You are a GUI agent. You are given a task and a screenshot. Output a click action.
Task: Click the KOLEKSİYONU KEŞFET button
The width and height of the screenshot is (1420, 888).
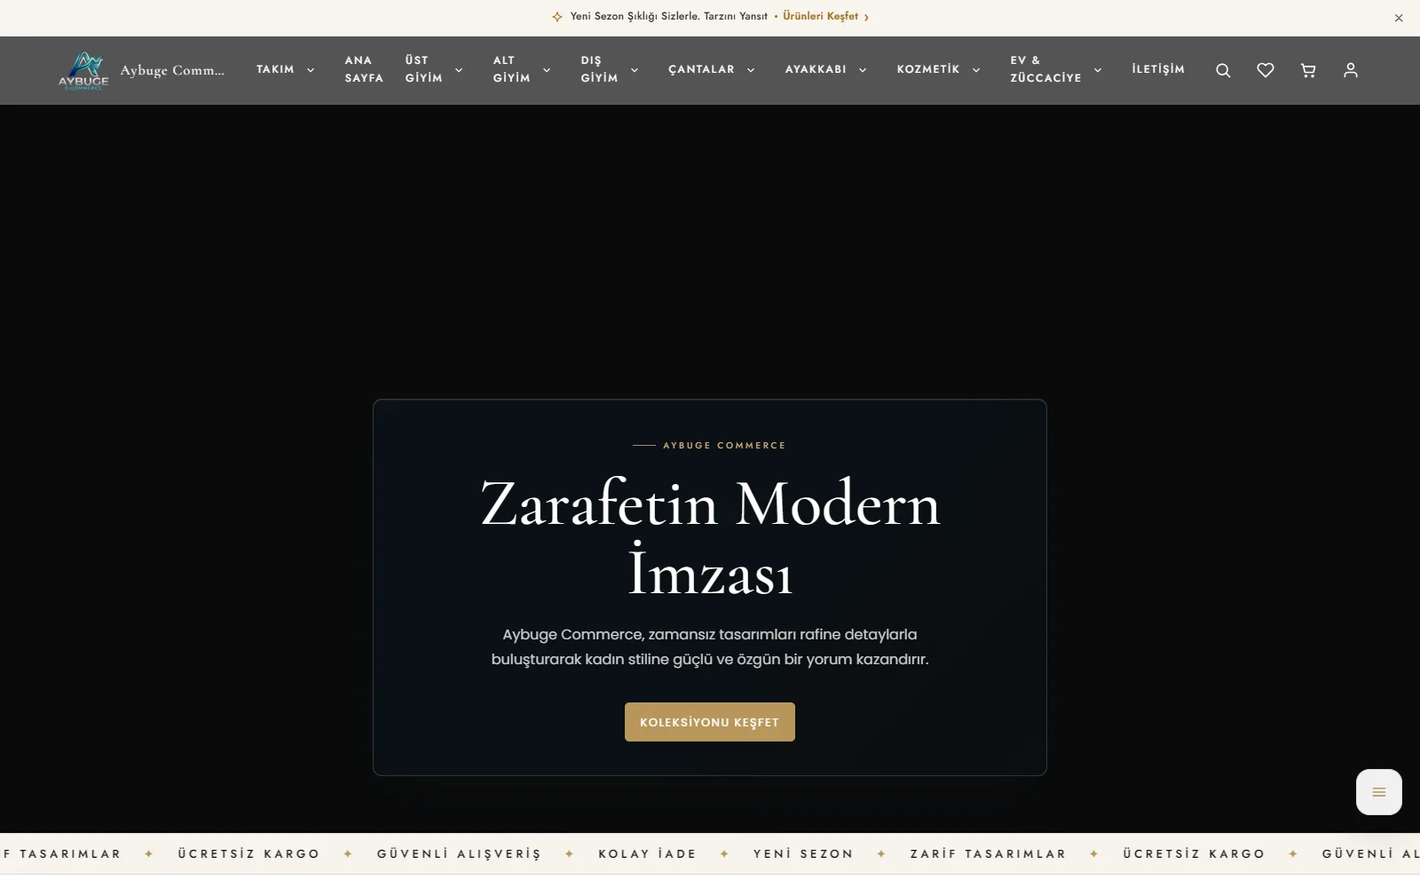710,722
